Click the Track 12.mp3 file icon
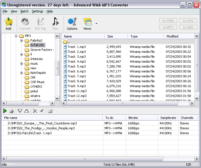This screenshot has height=168, width=201. 65,96
